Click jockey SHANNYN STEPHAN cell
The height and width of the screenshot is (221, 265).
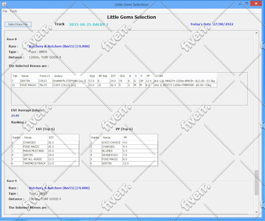[x=70, y=81]
